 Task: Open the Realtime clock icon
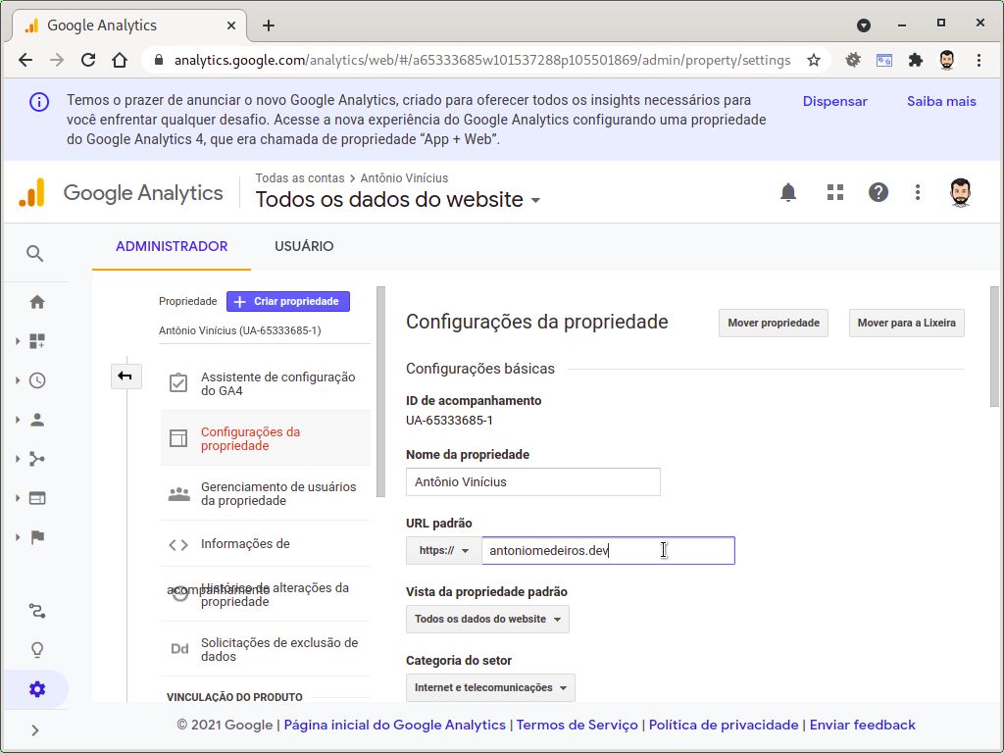(x=37, y=380)
